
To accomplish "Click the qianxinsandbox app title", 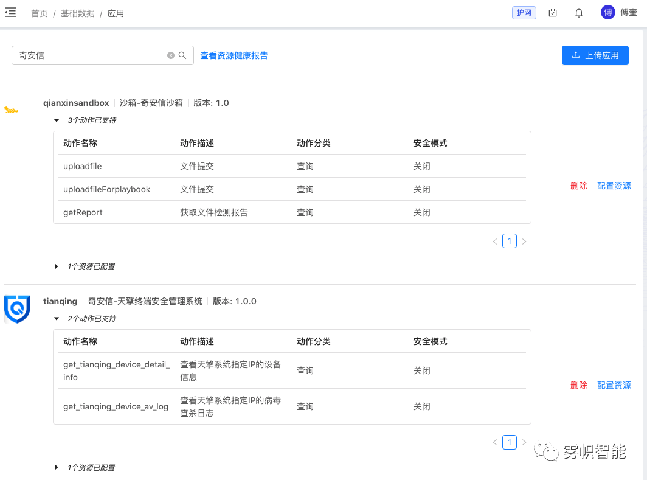I will pyautogui.click(x=77, y=103).
